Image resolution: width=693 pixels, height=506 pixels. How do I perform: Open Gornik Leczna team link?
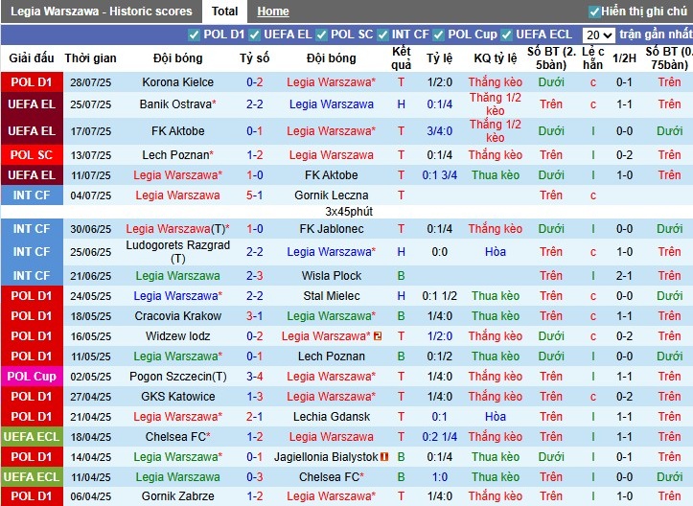coord(331,195)
